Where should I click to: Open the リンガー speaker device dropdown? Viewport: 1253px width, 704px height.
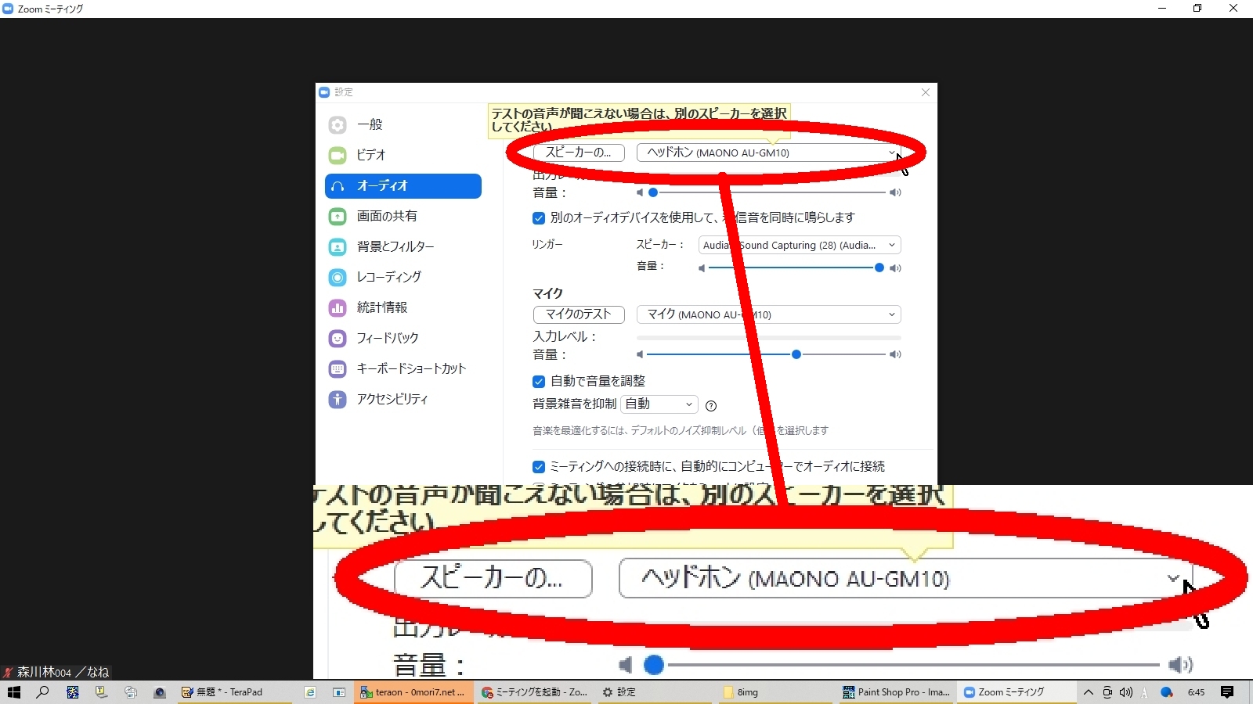tap(800, 245)
